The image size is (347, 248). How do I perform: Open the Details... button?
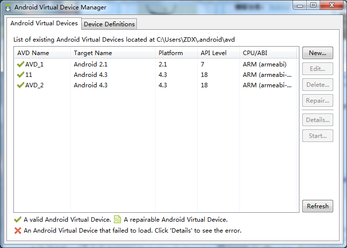pyautogui.click(x=318, y=120)
